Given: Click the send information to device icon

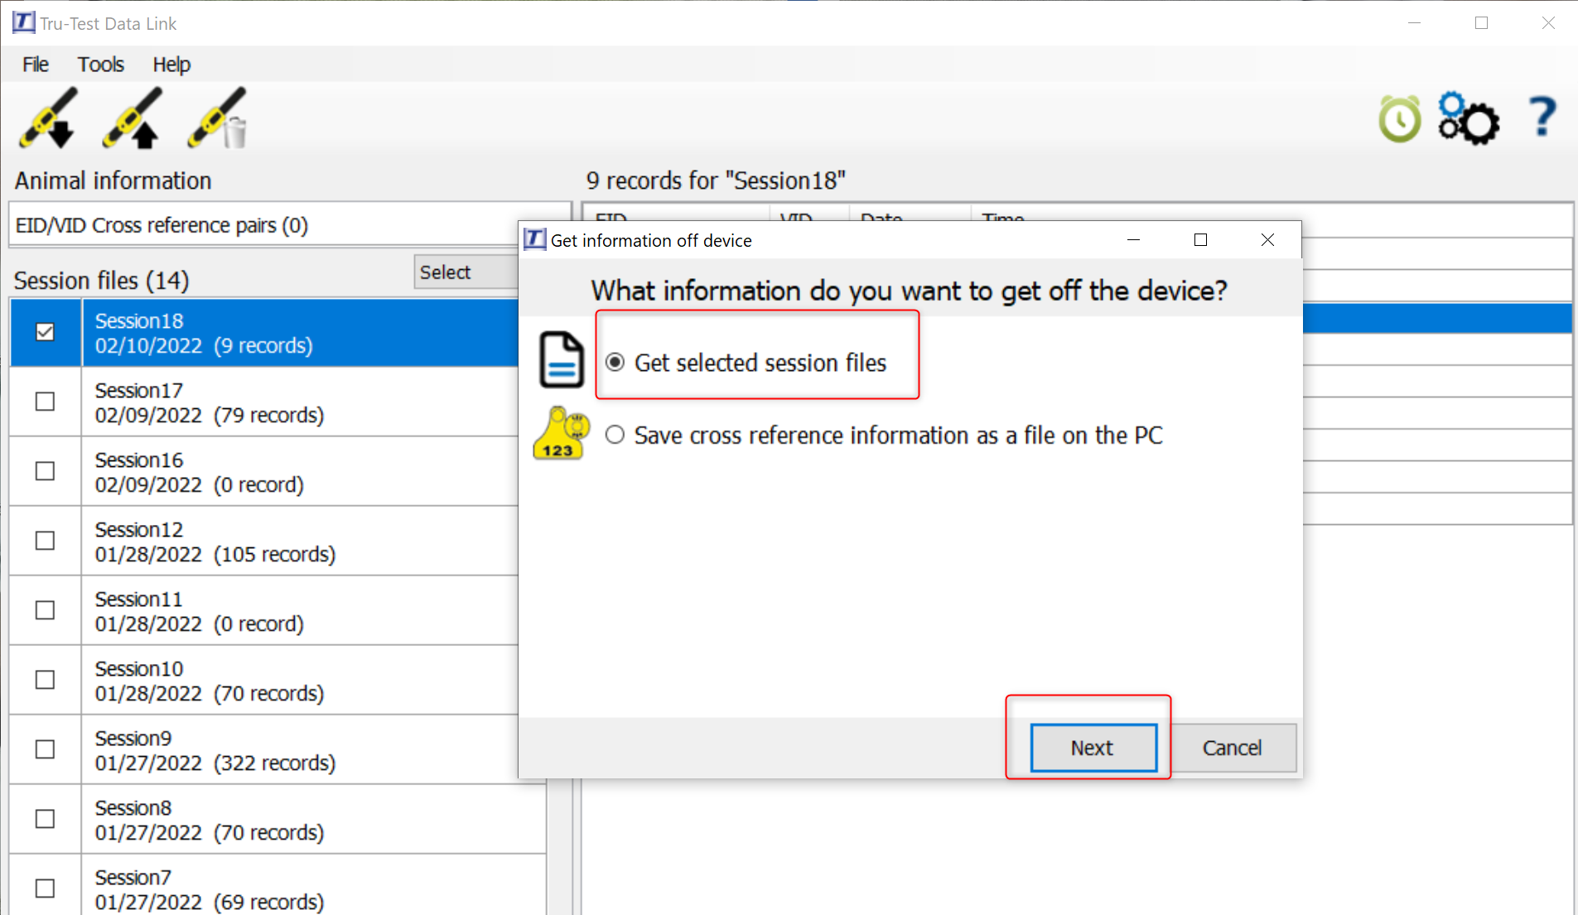Looking at the screenshot, I should (133, 118).
